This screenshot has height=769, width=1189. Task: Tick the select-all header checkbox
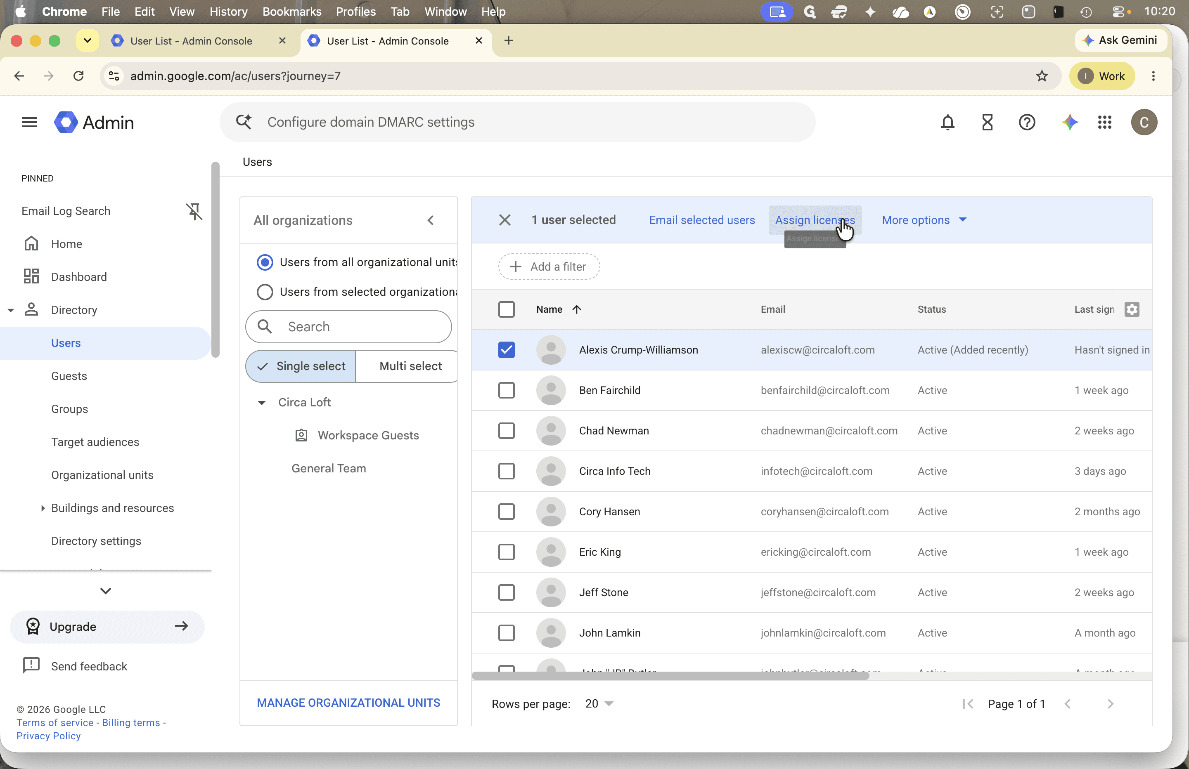(x=506, y=309)
